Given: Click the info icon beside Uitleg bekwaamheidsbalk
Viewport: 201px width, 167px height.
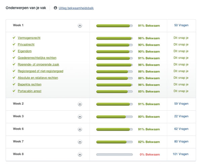Looking at the screenshot, I should click(55, 8).
